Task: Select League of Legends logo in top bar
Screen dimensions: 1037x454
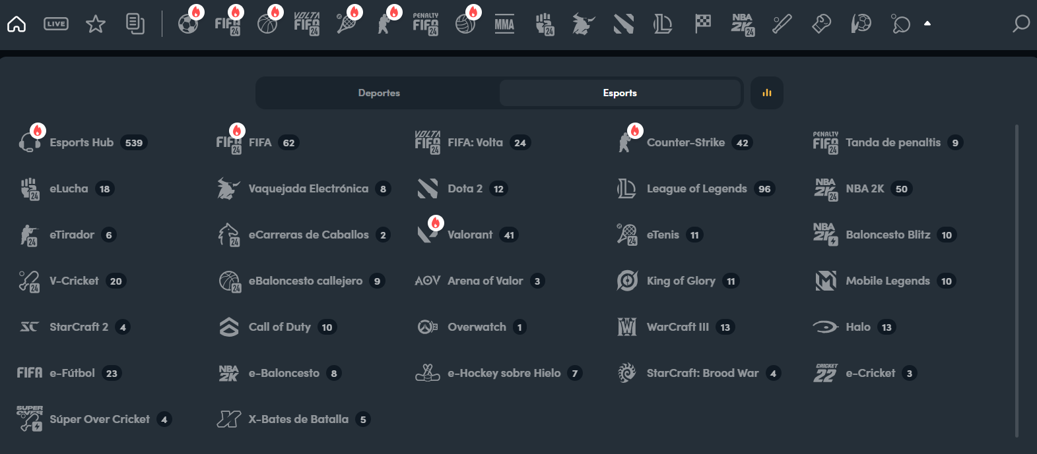Action: [663, 24]
